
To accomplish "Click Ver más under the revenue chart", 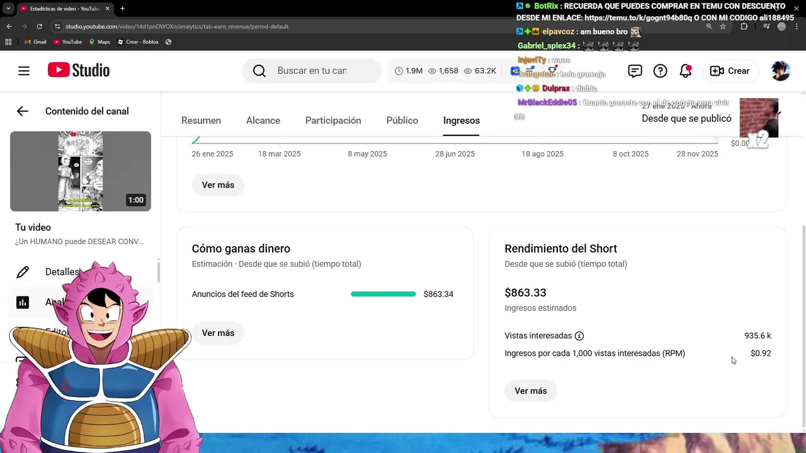I will [218, 185].
